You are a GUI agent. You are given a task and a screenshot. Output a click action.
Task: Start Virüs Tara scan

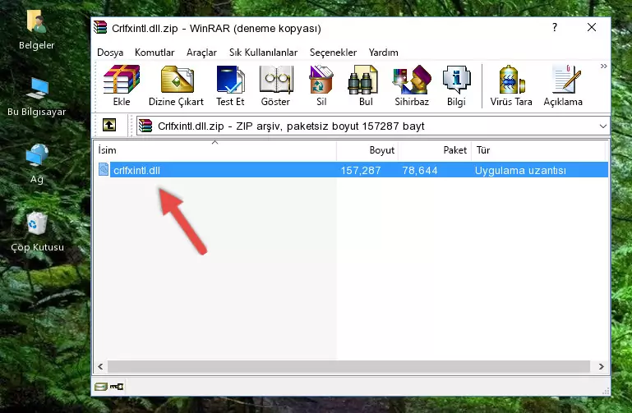511,85
